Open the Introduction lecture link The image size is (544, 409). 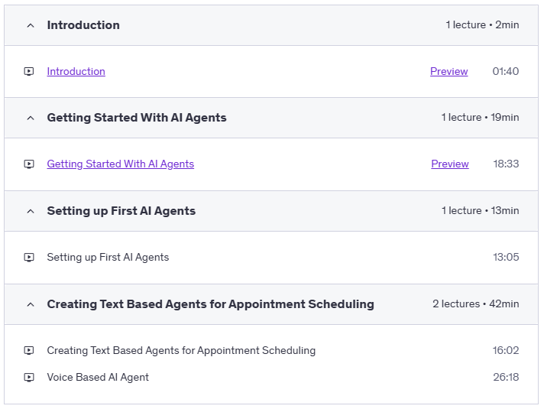[76, 72]
